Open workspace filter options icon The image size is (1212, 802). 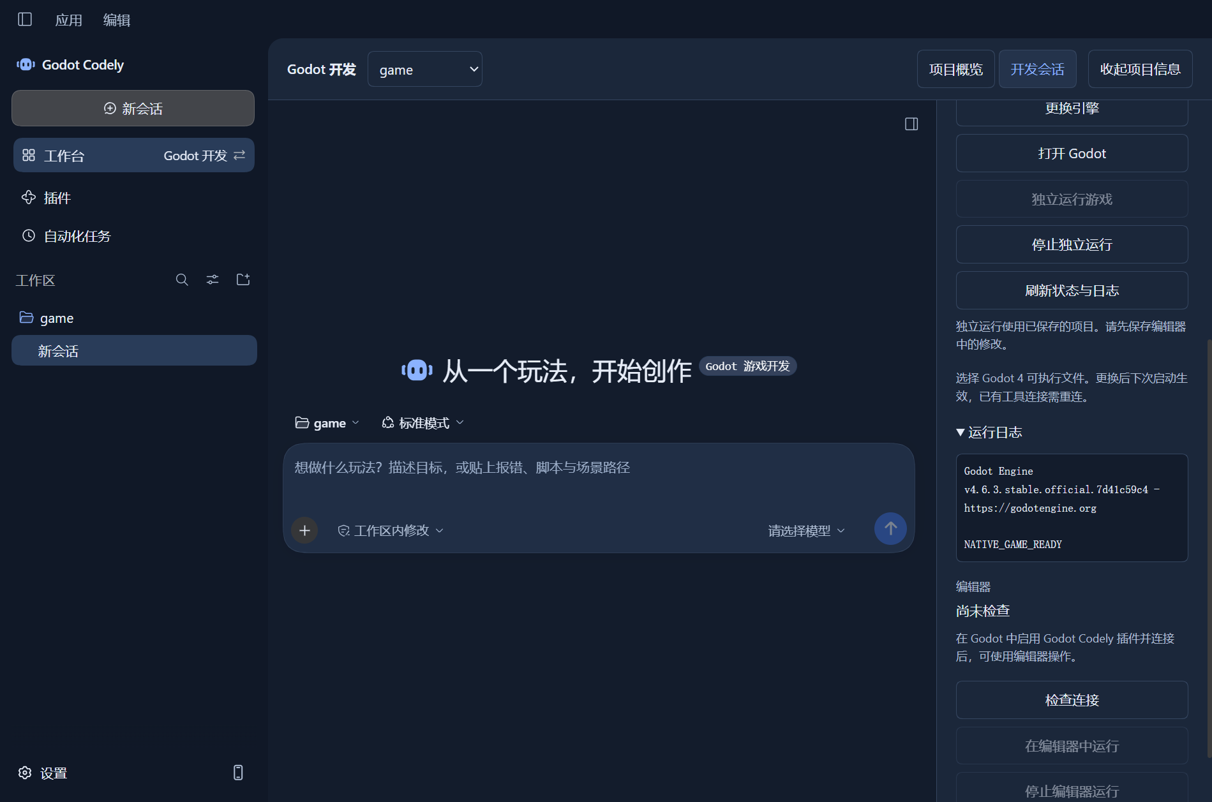click(x=213, y=279)
